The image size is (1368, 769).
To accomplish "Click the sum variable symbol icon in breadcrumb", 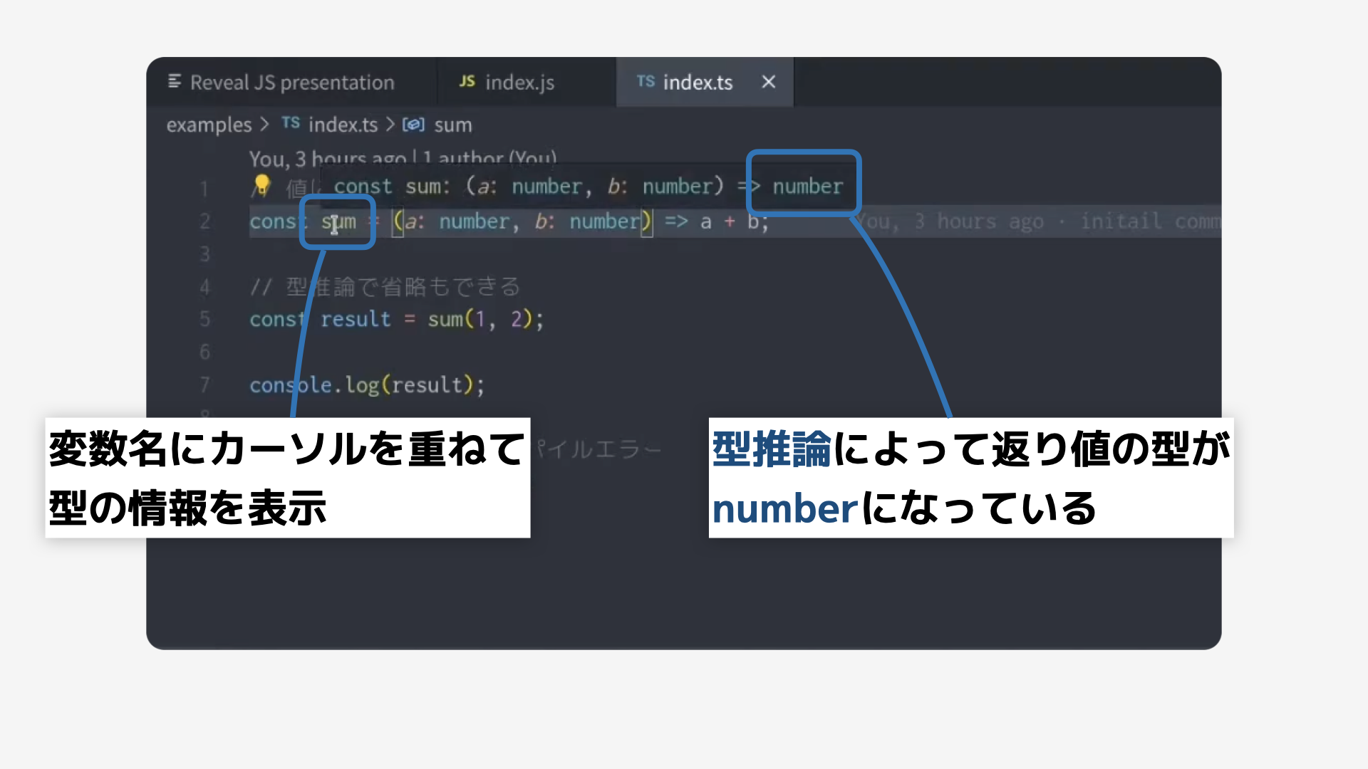I will (413, 125).
